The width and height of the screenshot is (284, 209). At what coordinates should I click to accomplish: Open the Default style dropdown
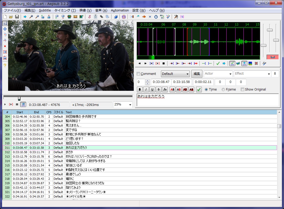[x=175, y=74]
